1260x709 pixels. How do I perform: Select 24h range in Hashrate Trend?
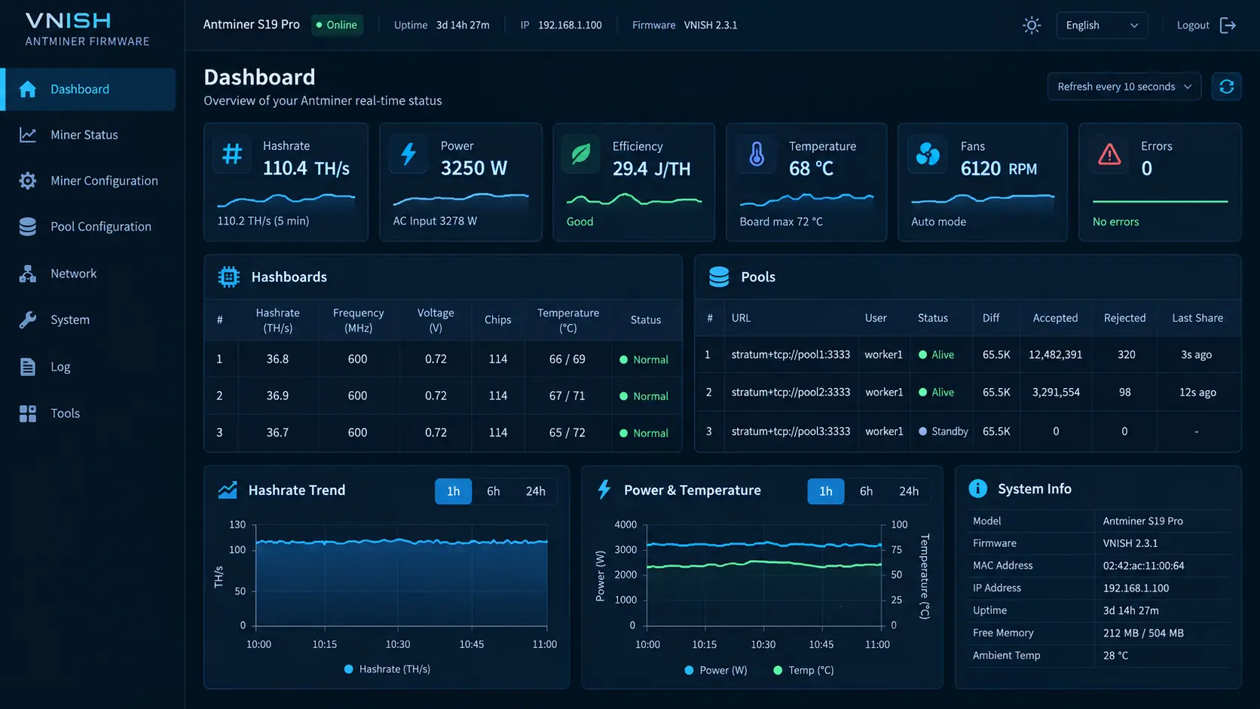click(x=535, y=491)
